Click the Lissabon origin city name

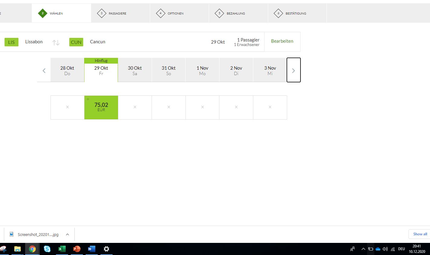(x=34, y=42)
